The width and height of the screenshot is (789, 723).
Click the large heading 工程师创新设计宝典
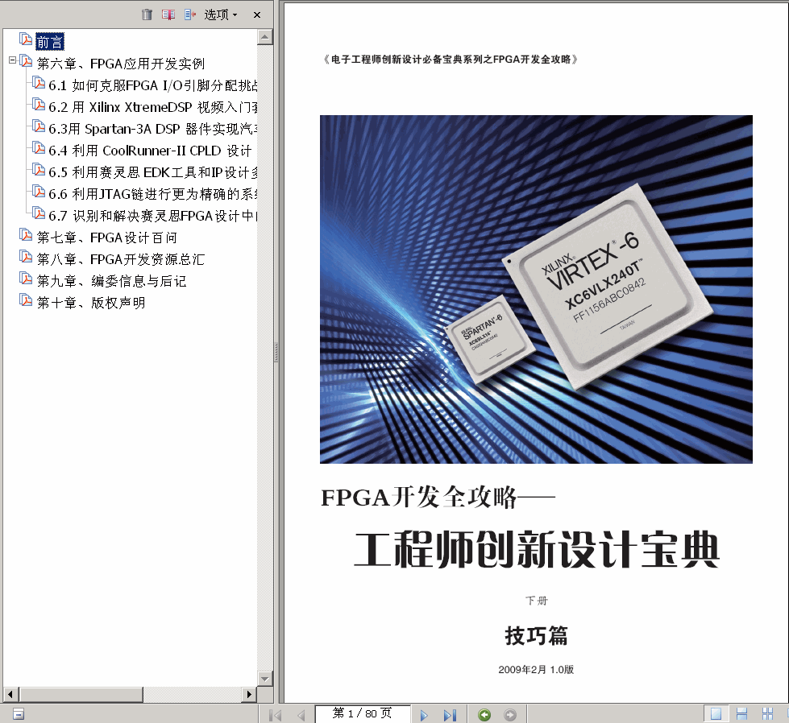coord(537,550)
